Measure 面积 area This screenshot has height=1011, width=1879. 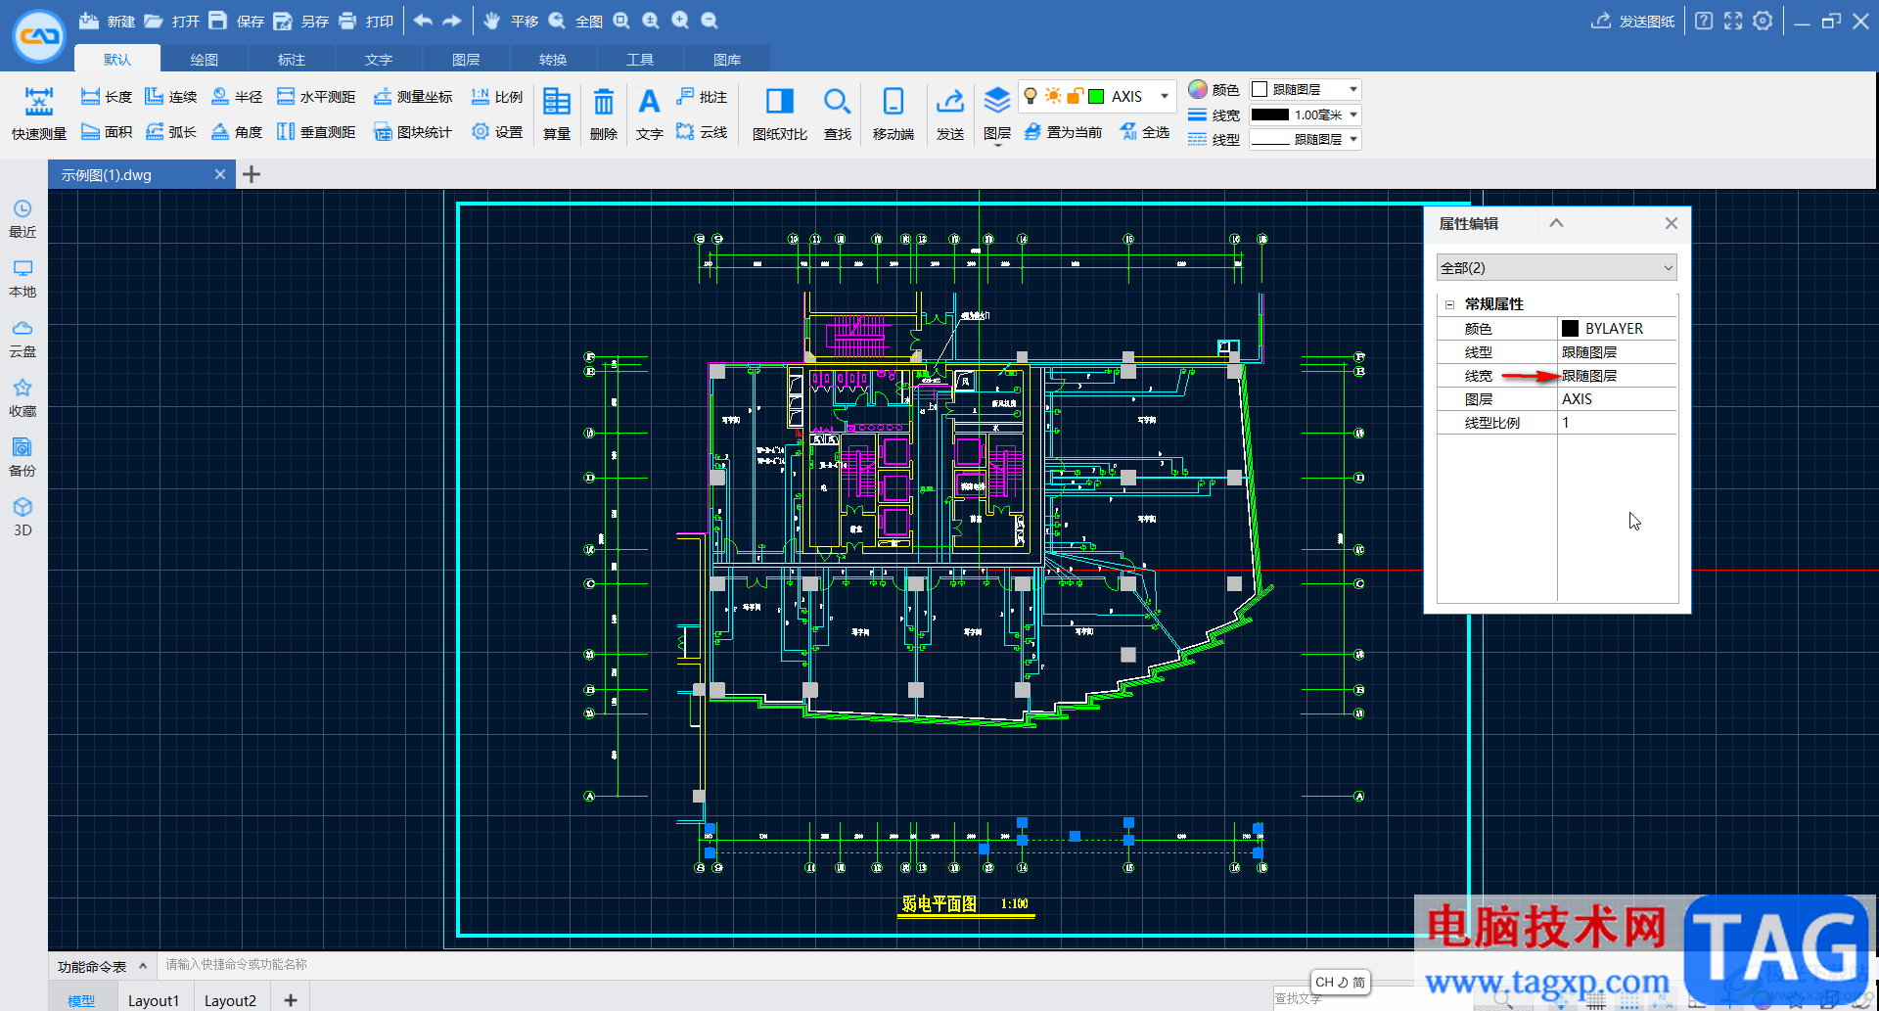click(107, 131)
